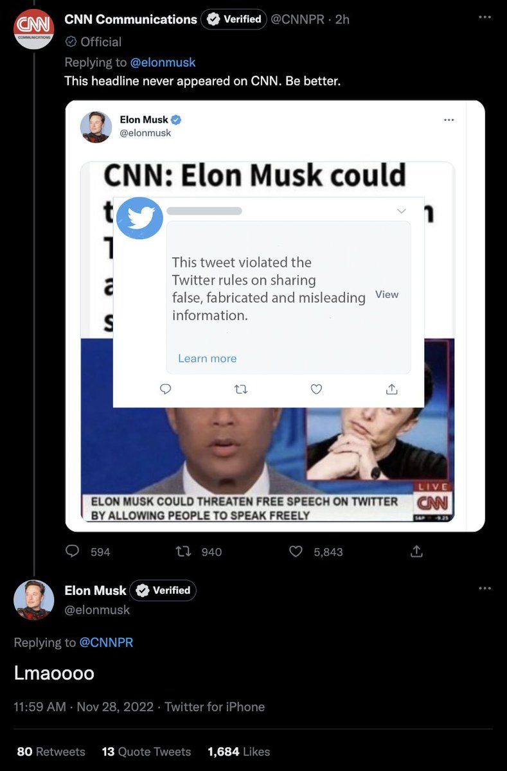Click the like heart inside flagged tweet

[x=316, y=389]
